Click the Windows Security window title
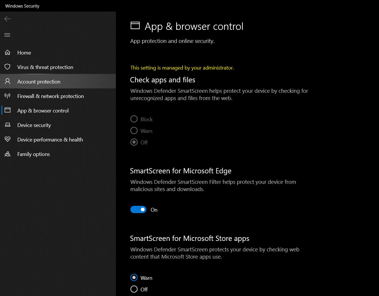This screenshot has height=296, width=379. [x=22, y=6]
